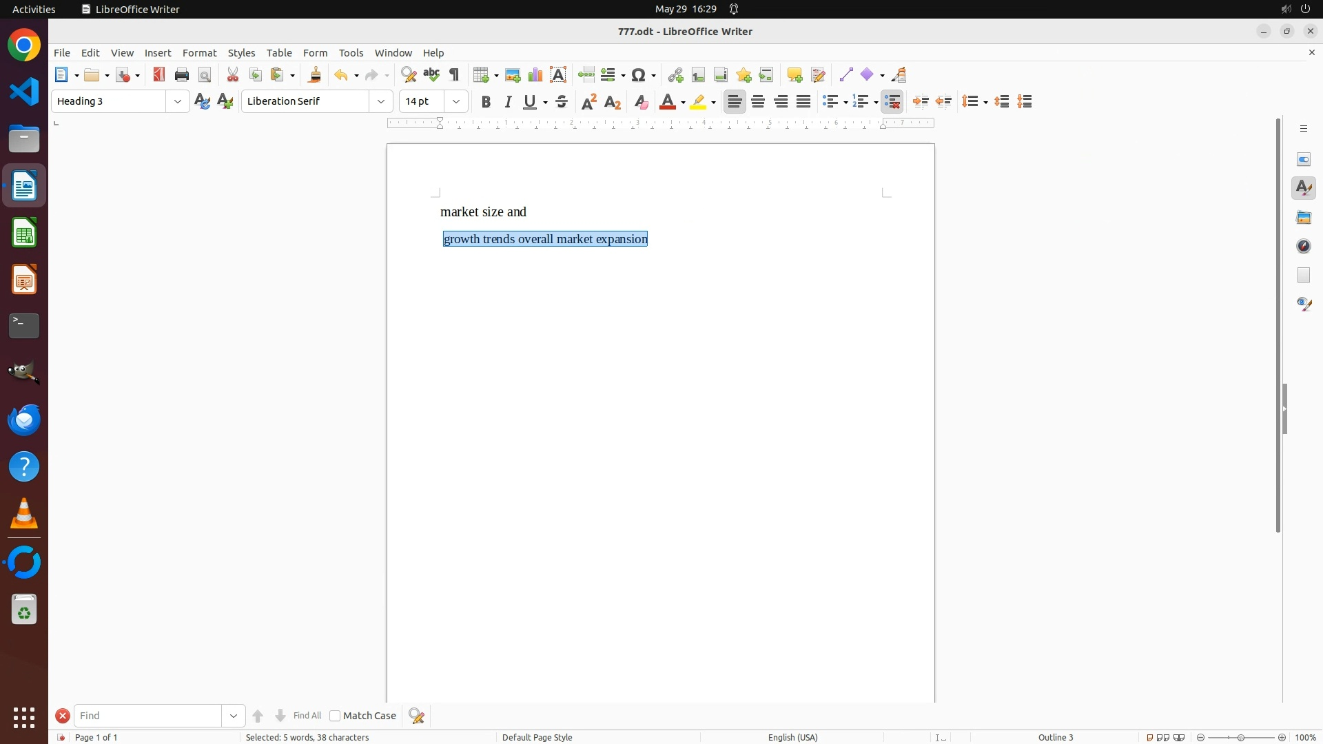This screenshot has height=744, width=1323.
Task: Open Gallery panel in sidebar
Action: click(x=1304, y=217)
